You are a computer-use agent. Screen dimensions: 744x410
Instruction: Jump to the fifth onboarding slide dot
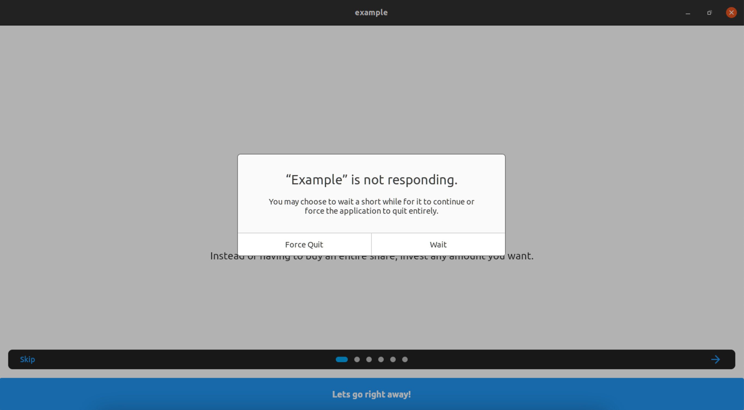(x=393, y=359)
